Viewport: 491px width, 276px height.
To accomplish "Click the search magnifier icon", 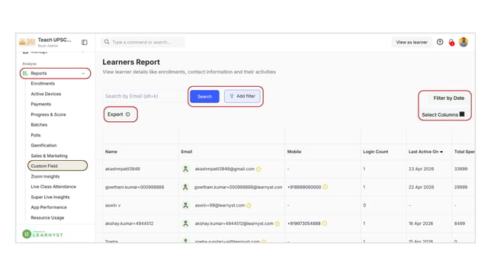I will [x=107, y=42].
